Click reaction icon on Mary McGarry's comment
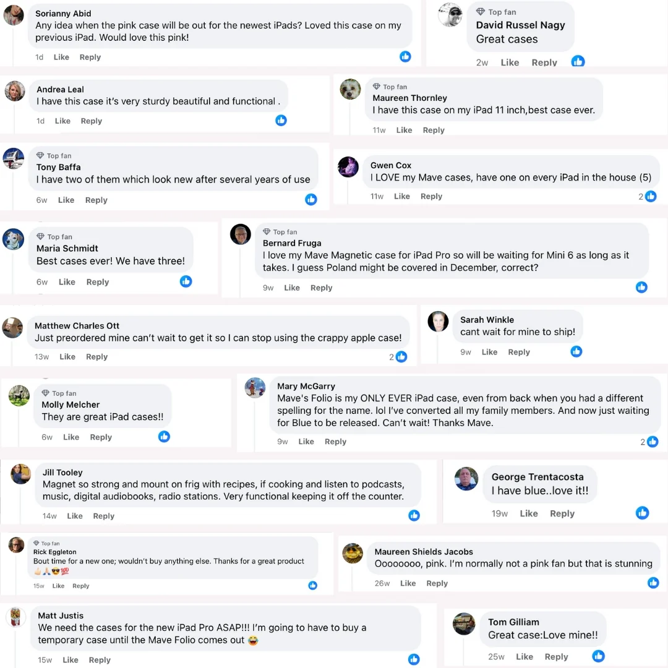 point(652,442)
